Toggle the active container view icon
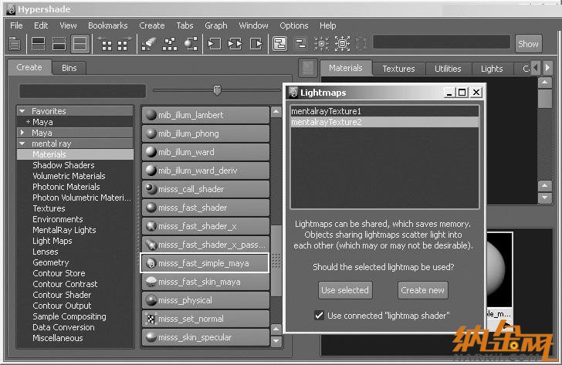562x365 pixels. [279, 44]
